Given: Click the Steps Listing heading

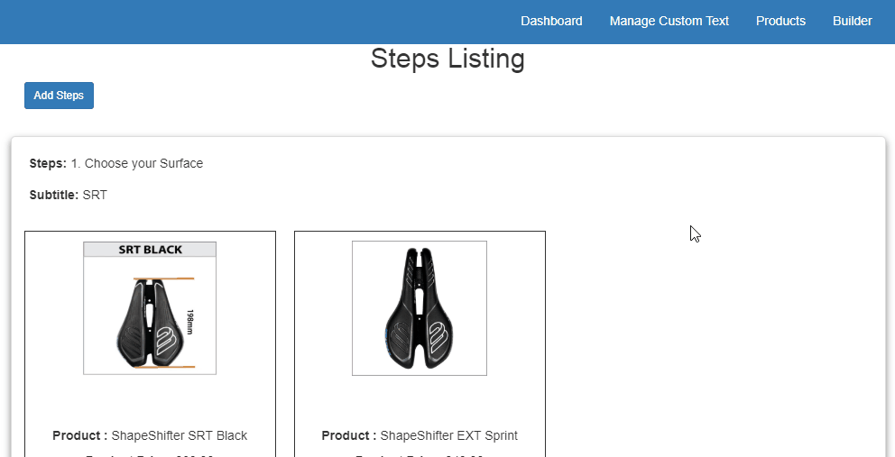Looking at the screenshot, I should 447,59.
